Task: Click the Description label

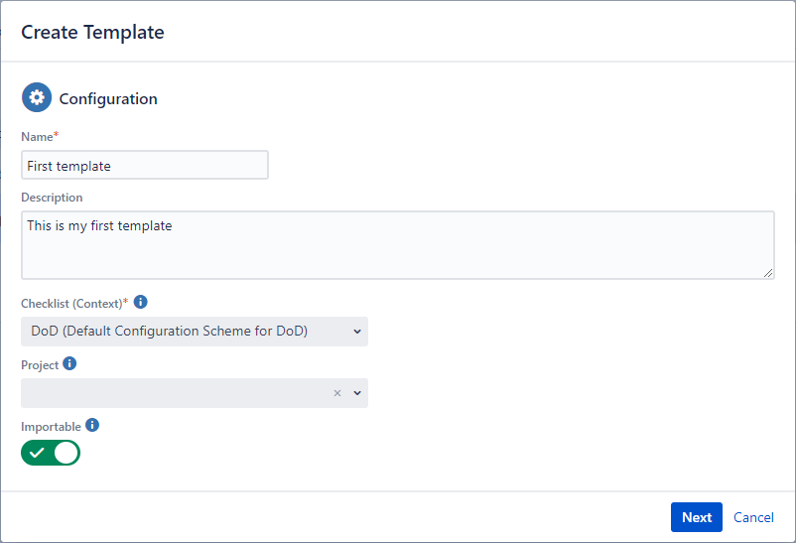Action: [x=52, y=198]
